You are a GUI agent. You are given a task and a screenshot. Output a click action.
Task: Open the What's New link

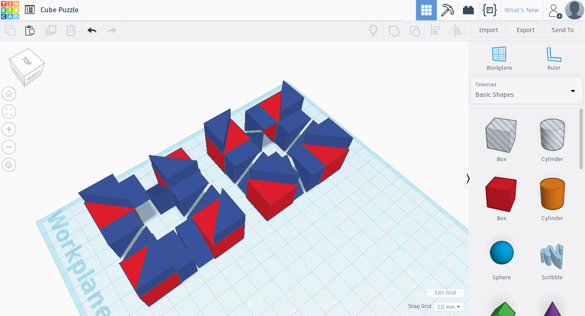click(x=522, y=10)
